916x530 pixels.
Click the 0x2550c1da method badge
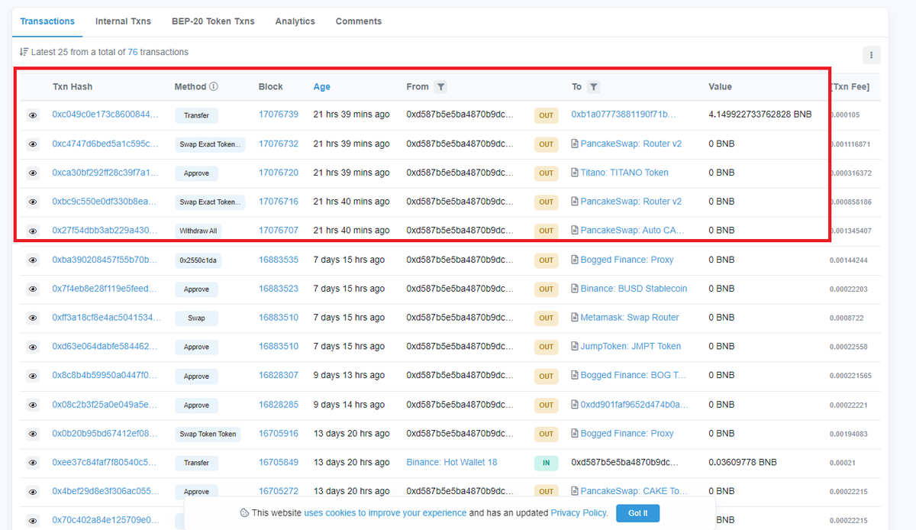click(196, 260)
